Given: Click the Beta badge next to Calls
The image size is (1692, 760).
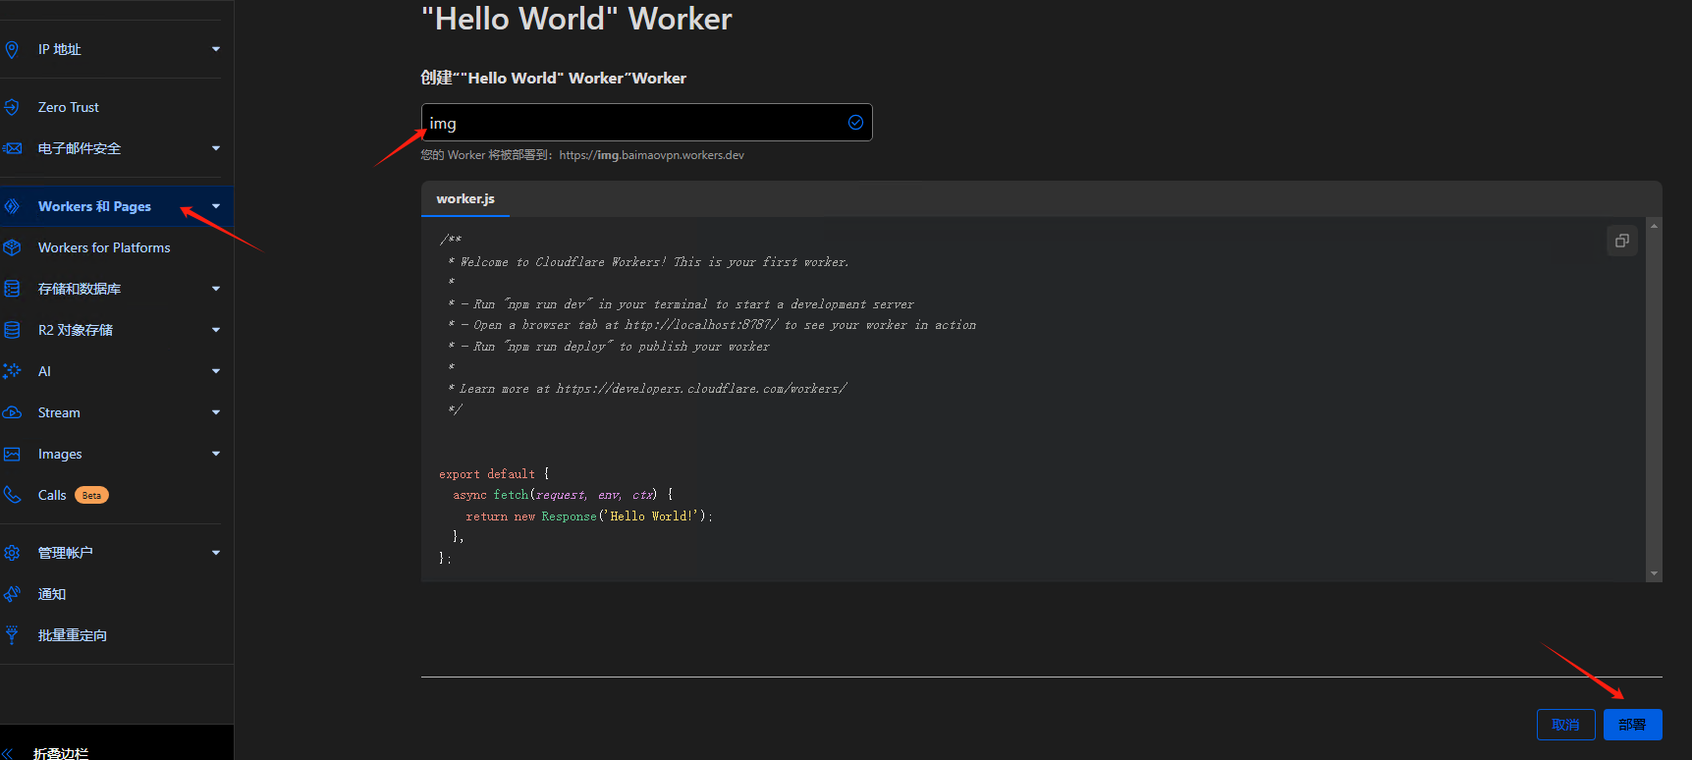Looking at the screenshot, I should point(91,495).
